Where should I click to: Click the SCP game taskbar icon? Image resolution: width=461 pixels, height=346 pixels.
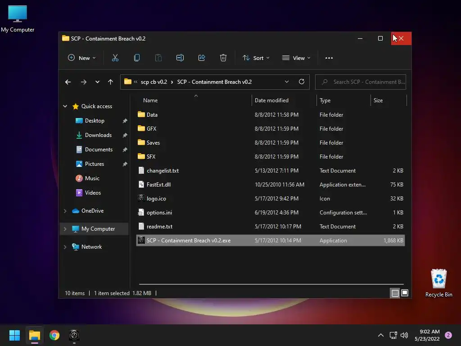click(x=74, y=335)
